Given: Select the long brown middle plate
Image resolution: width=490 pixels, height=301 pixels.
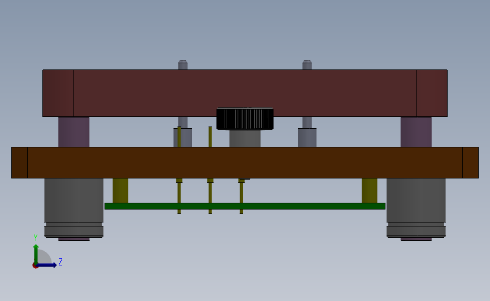Looking at the screenshot, I should tap(245, 163).
